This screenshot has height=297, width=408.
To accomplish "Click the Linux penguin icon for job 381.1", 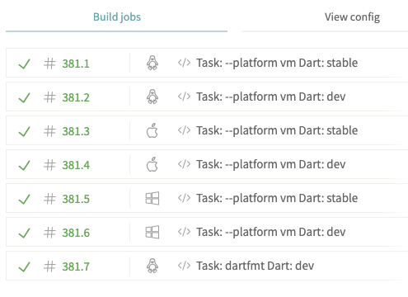I will 152,63.
